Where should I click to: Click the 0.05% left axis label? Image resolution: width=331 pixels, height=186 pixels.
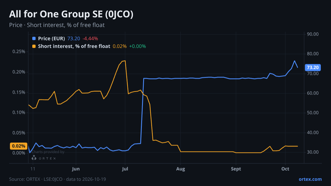tap(19, 133)
